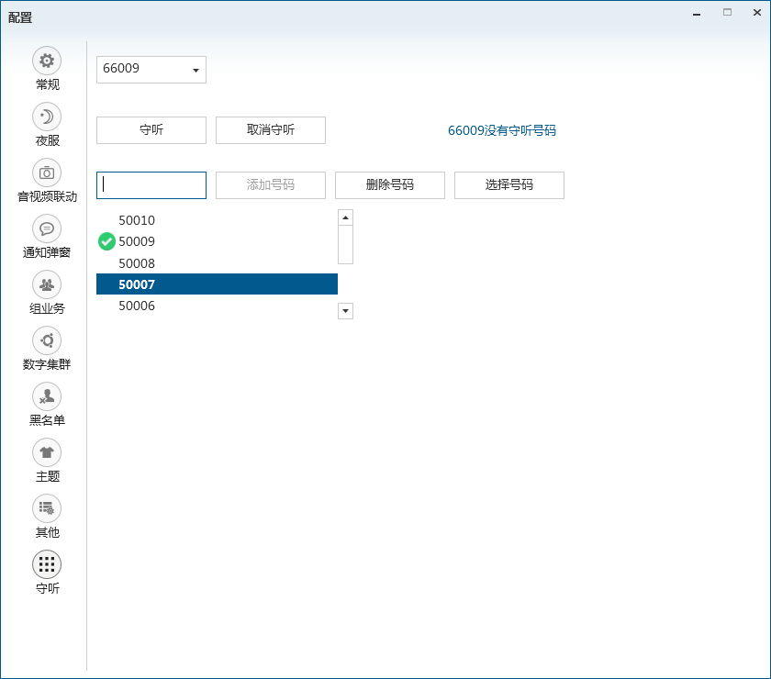This screenshot has width=771, height=679.
Task: Open the 其他 other settings icon
Action: 47,508
